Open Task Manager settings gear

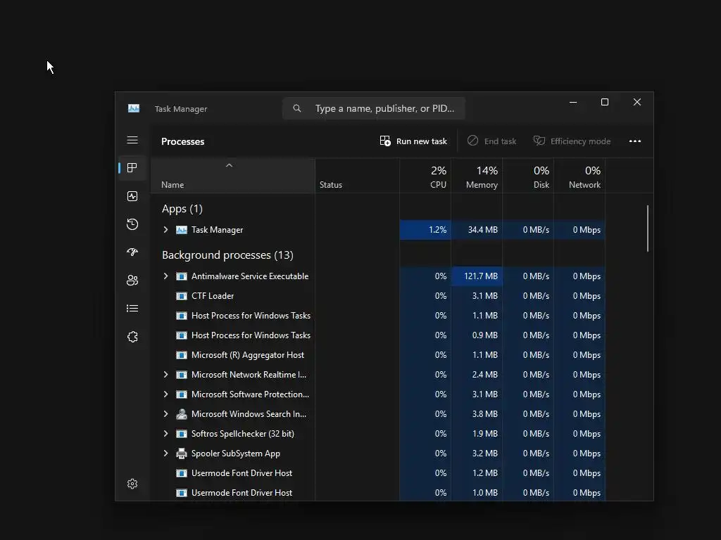coord(132,484)
